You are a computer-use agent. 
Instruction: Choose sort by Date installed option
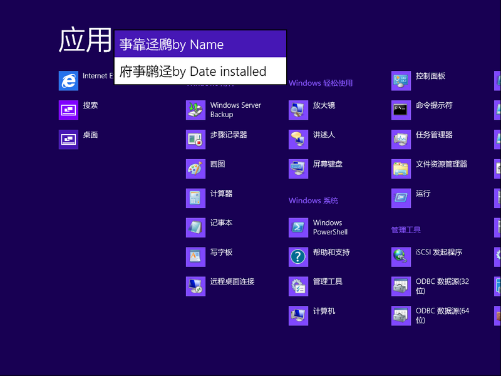pyautogui.click(x=200, y=71)
